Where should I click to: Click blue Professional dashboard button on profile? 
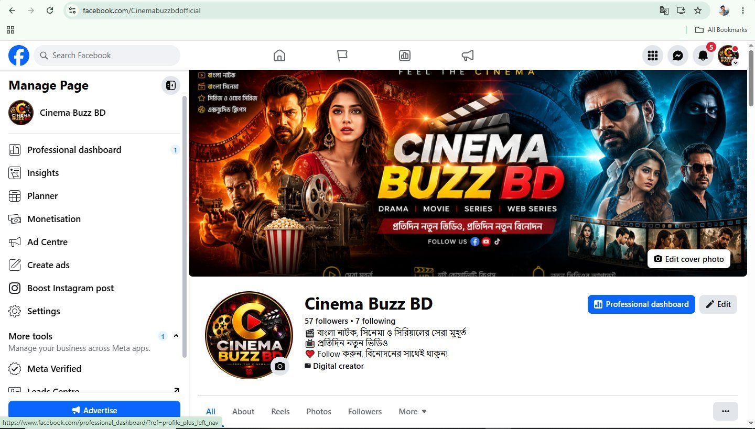[x=641, y=304]
